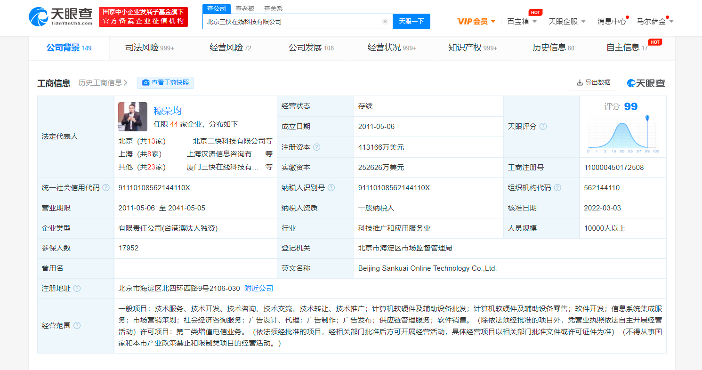The height and width of the screenshot is (370, 702).
Task: Switch to the 司法风险 tab
Action: point(149,48)
